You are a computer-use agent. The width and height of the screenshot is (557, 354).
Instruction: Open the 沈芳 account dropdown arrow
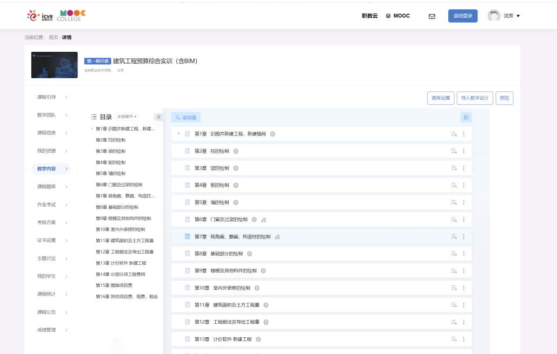tap(518, 16)
